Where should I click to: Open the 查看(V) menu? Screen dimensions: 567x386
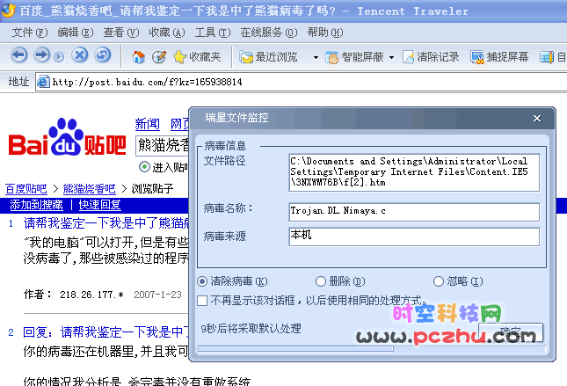click(120, 33)
